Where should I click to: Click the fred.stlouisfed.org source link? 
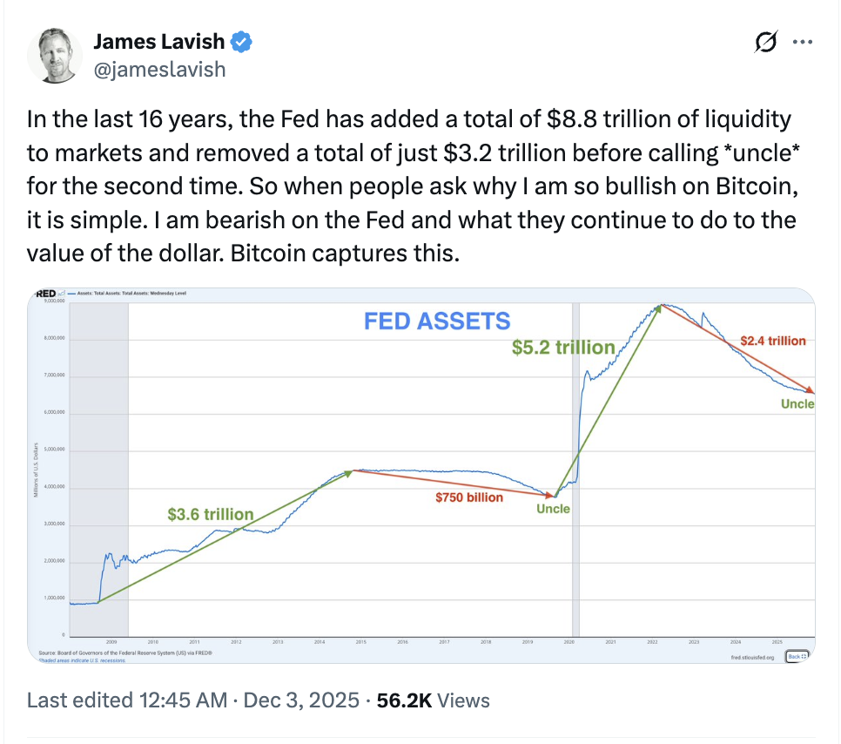752,656
